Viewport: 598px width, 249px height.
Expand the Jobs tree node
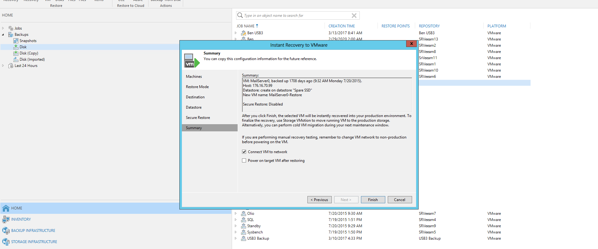pyautogui.click(x=3, y=28)
